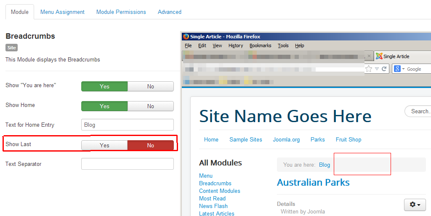Click the Fruit Shop navigation link
The height and width of the screenshot is (216, 431).
pyautogui.click(x=348, y=139)
